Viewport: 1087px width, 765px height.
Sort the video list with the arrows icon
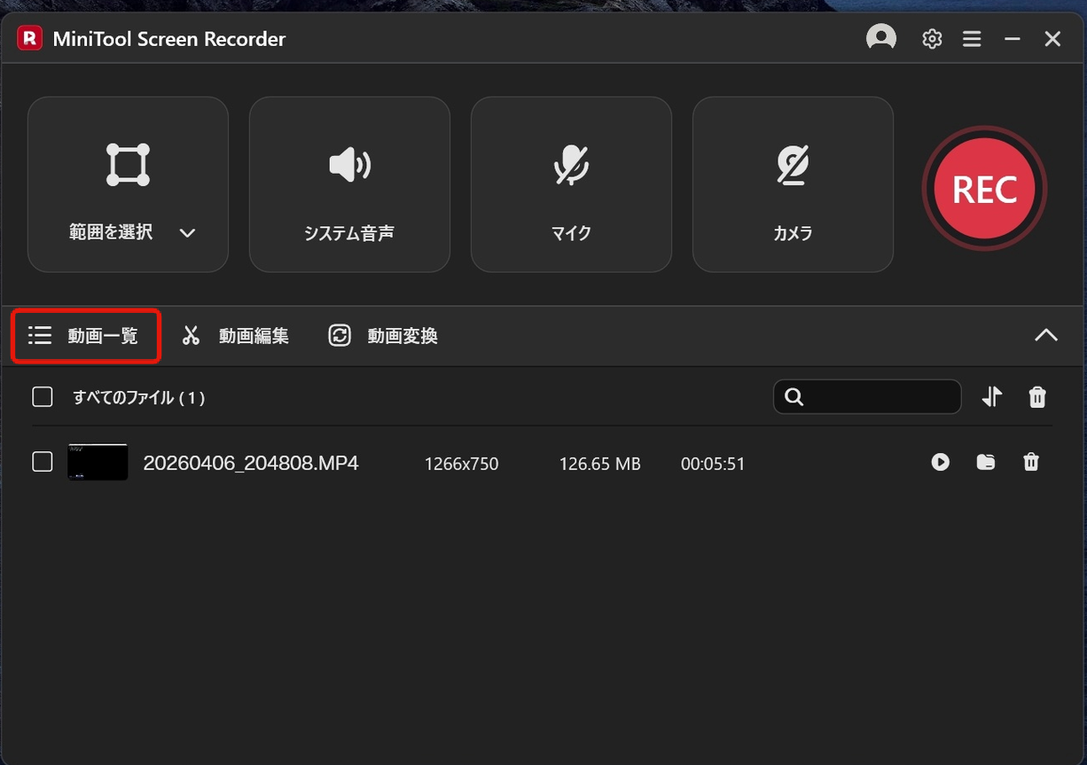[x=991, y=397]
